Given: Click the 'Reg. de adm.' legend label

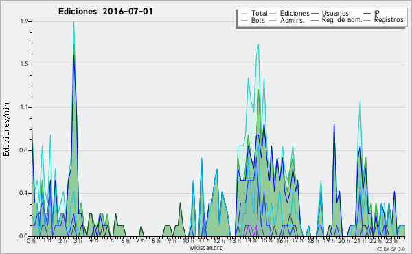Looking at the screenshot, I should click(342, 20).
